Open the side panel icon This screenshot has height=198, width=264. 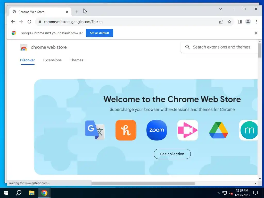click(240, 22)
